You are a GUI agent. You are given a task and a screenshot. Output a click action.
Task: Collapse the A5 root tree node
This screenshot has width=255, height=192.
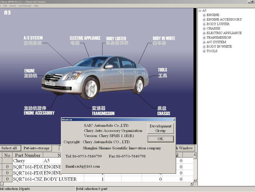[200, 11]
